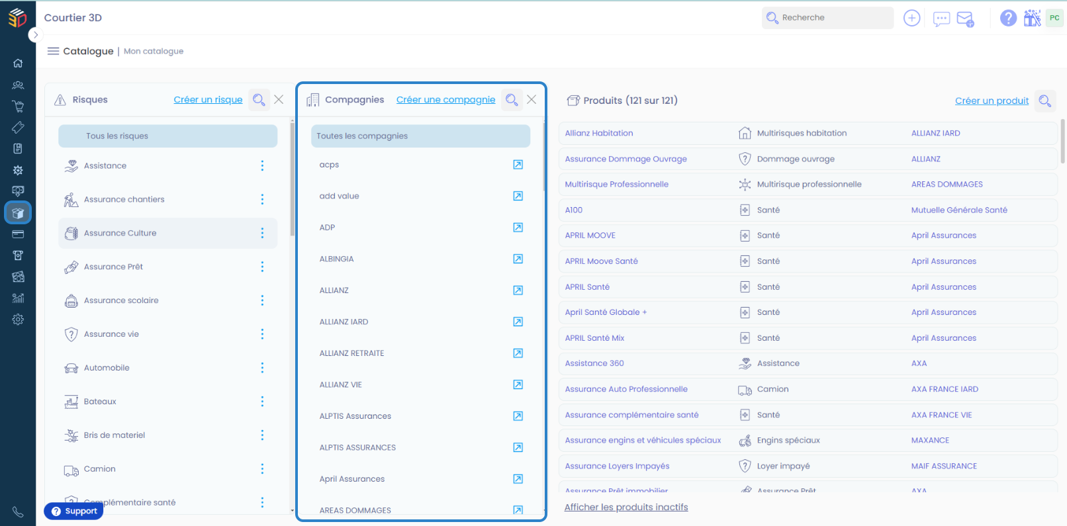Open the help question mark icon

(x=1008, y=18)
